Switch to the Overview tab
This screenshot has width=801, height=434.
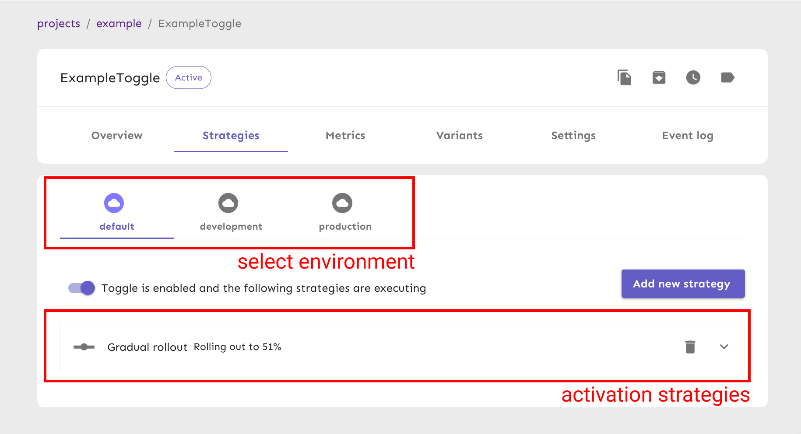[117, 136]
